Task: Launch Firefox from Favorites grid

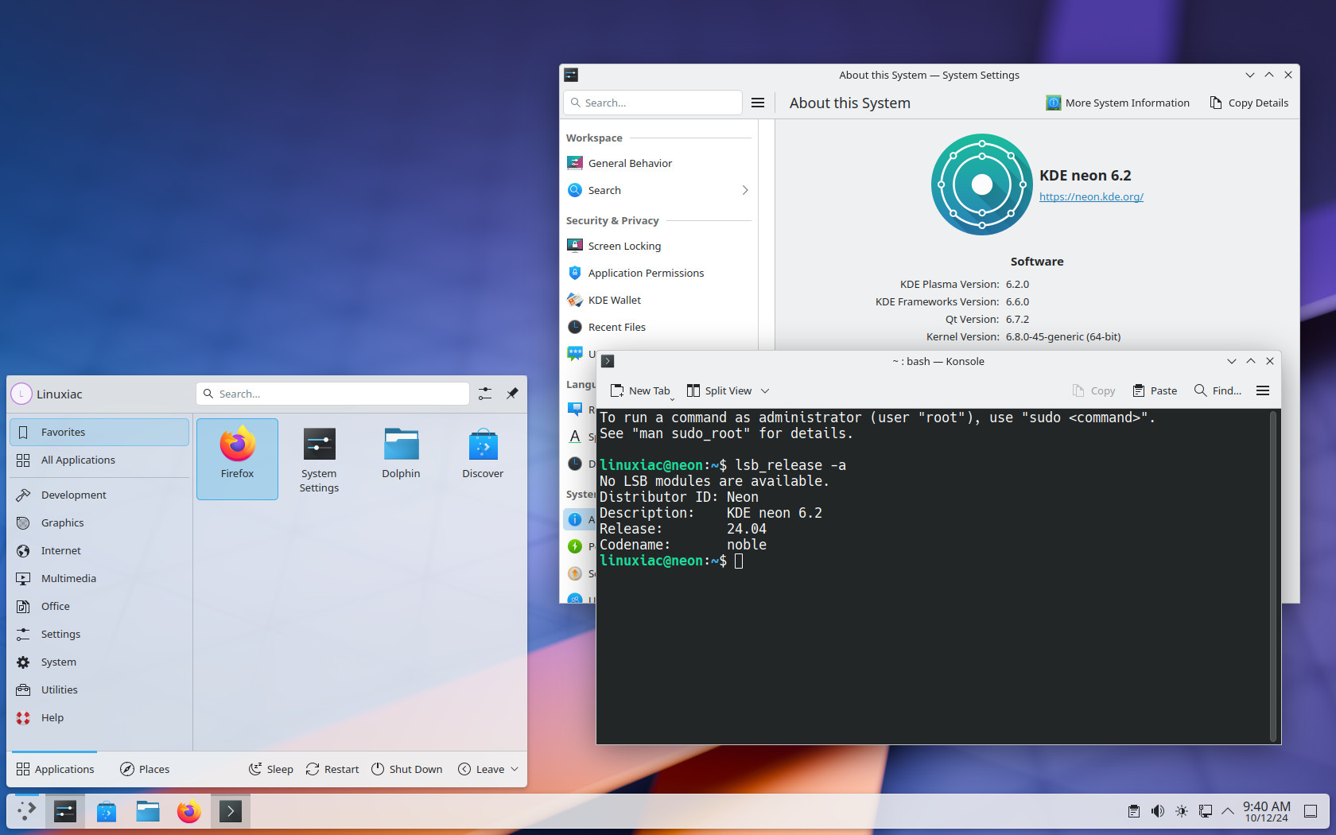Action: pos(237,459)
